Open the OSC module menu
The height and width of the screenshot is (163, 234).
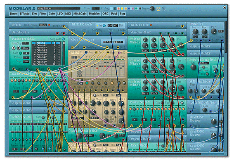point(105,14)
